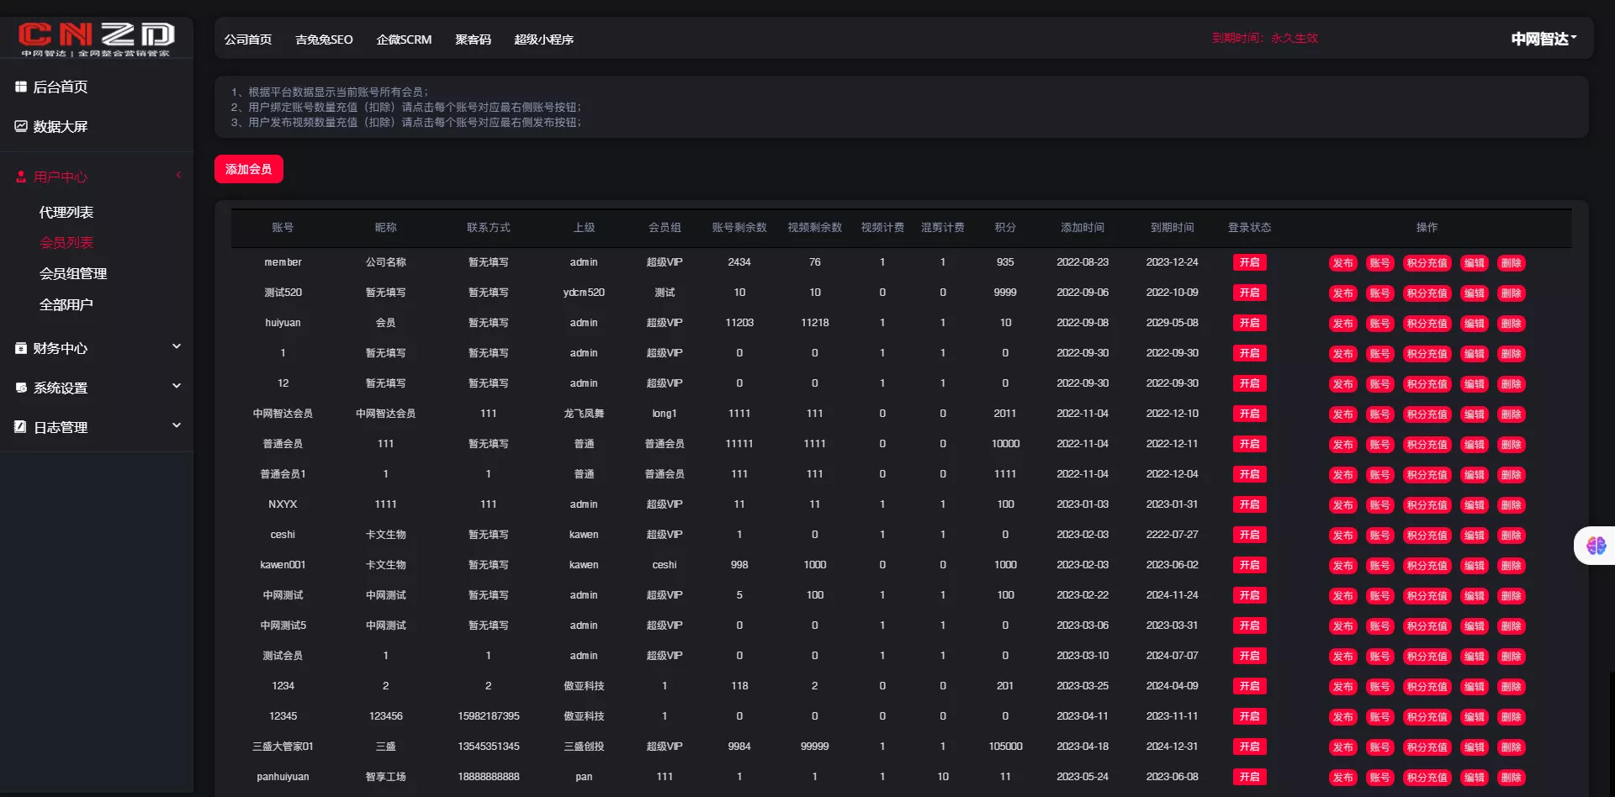Click the 财务中心 sidebar icon
Image resolution: width=1615 pixels, height=797 pixels.
[21, 348]
